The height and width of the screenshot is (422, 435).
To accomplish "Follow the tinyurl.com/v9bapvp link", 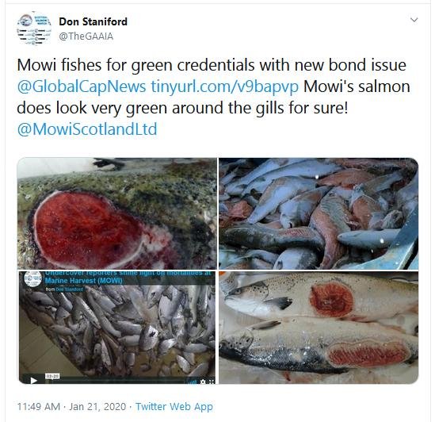I will tap(225, 86).
